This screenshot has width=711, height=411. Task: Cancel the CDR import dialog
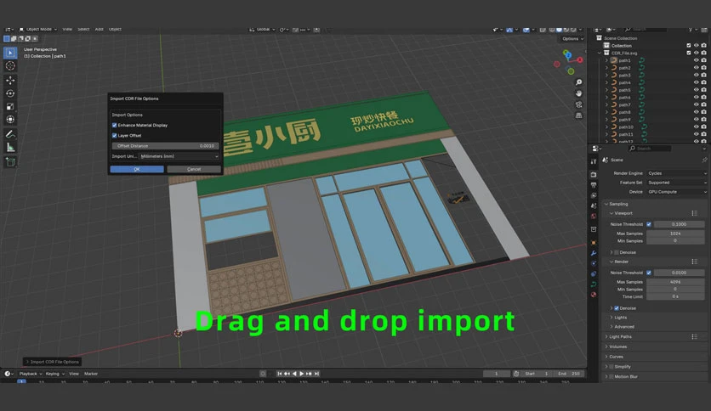click(x=194, y=169)
